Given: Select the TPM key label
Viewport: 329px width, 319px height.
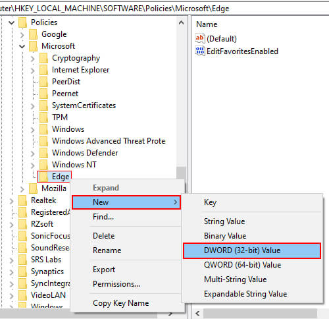Looking at the screenshot, I should (x=60, y=117).
